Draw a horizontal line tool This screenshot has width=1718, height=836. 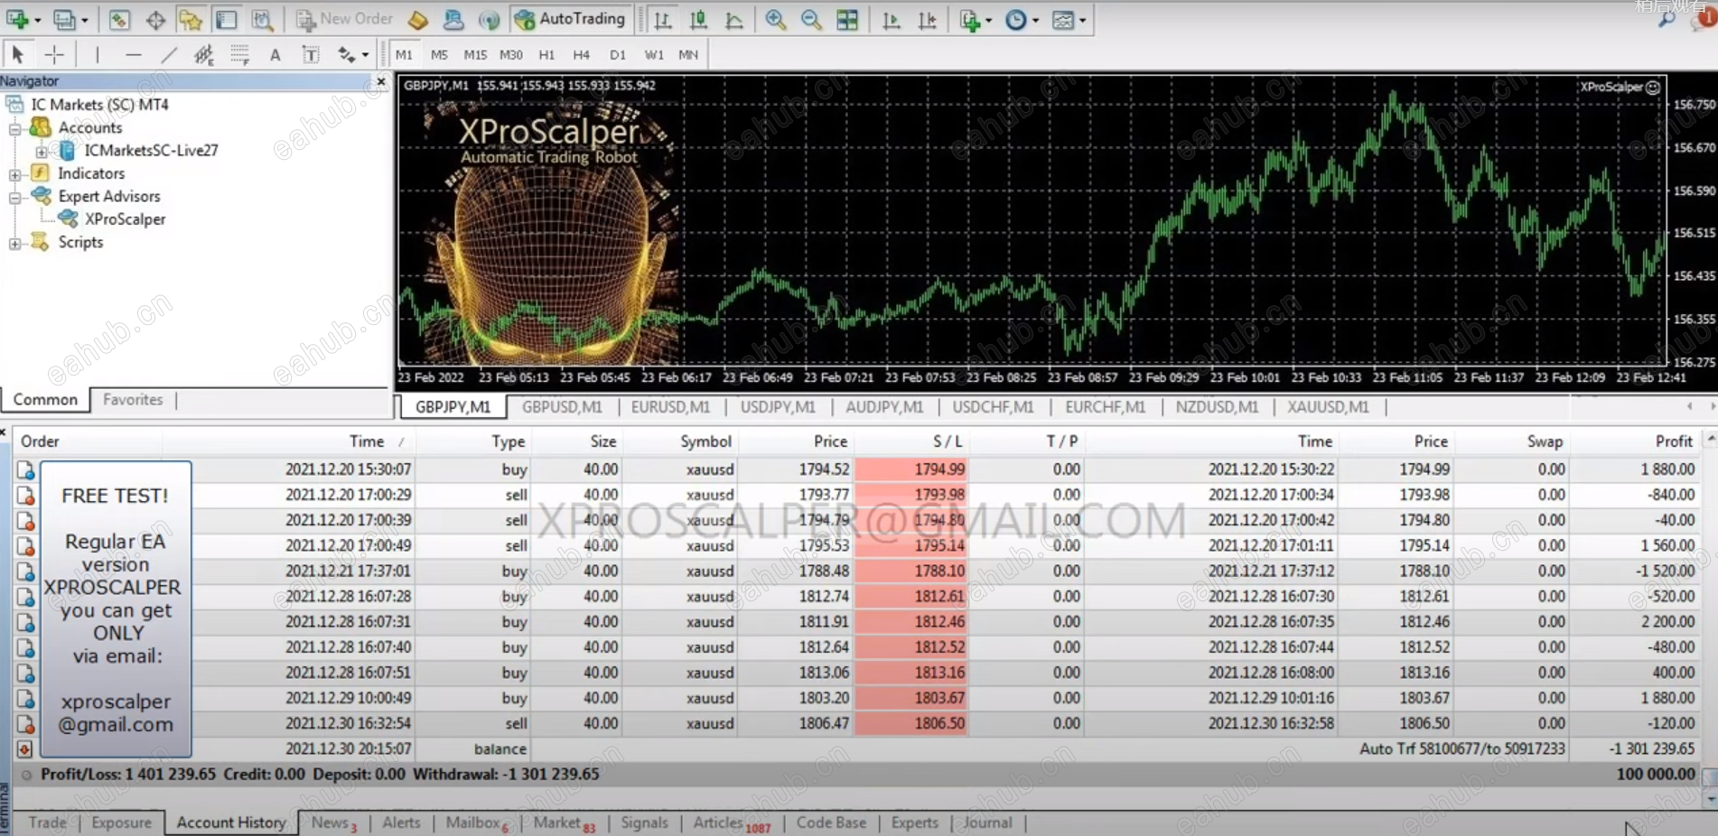[134, 54]
